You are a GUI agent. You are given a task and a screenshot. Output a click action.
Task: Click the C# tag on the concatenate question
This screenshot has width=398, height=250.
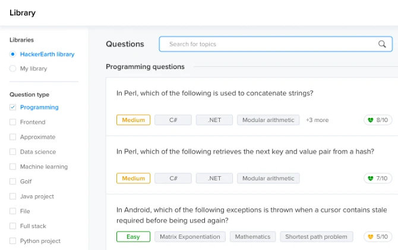pyautogui.click(x=173, y=120)
